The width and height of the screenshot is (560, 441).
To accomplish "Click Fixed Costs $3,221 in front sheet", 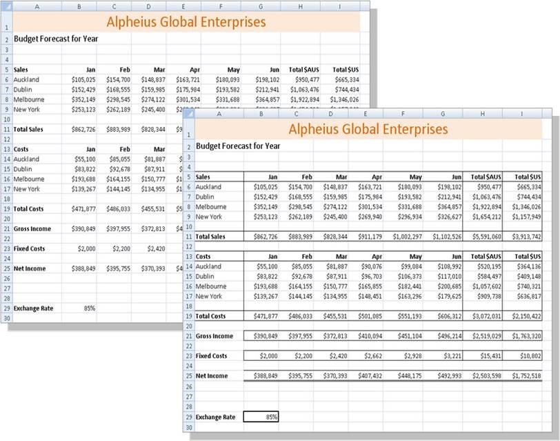I will (x=443, y=356).
